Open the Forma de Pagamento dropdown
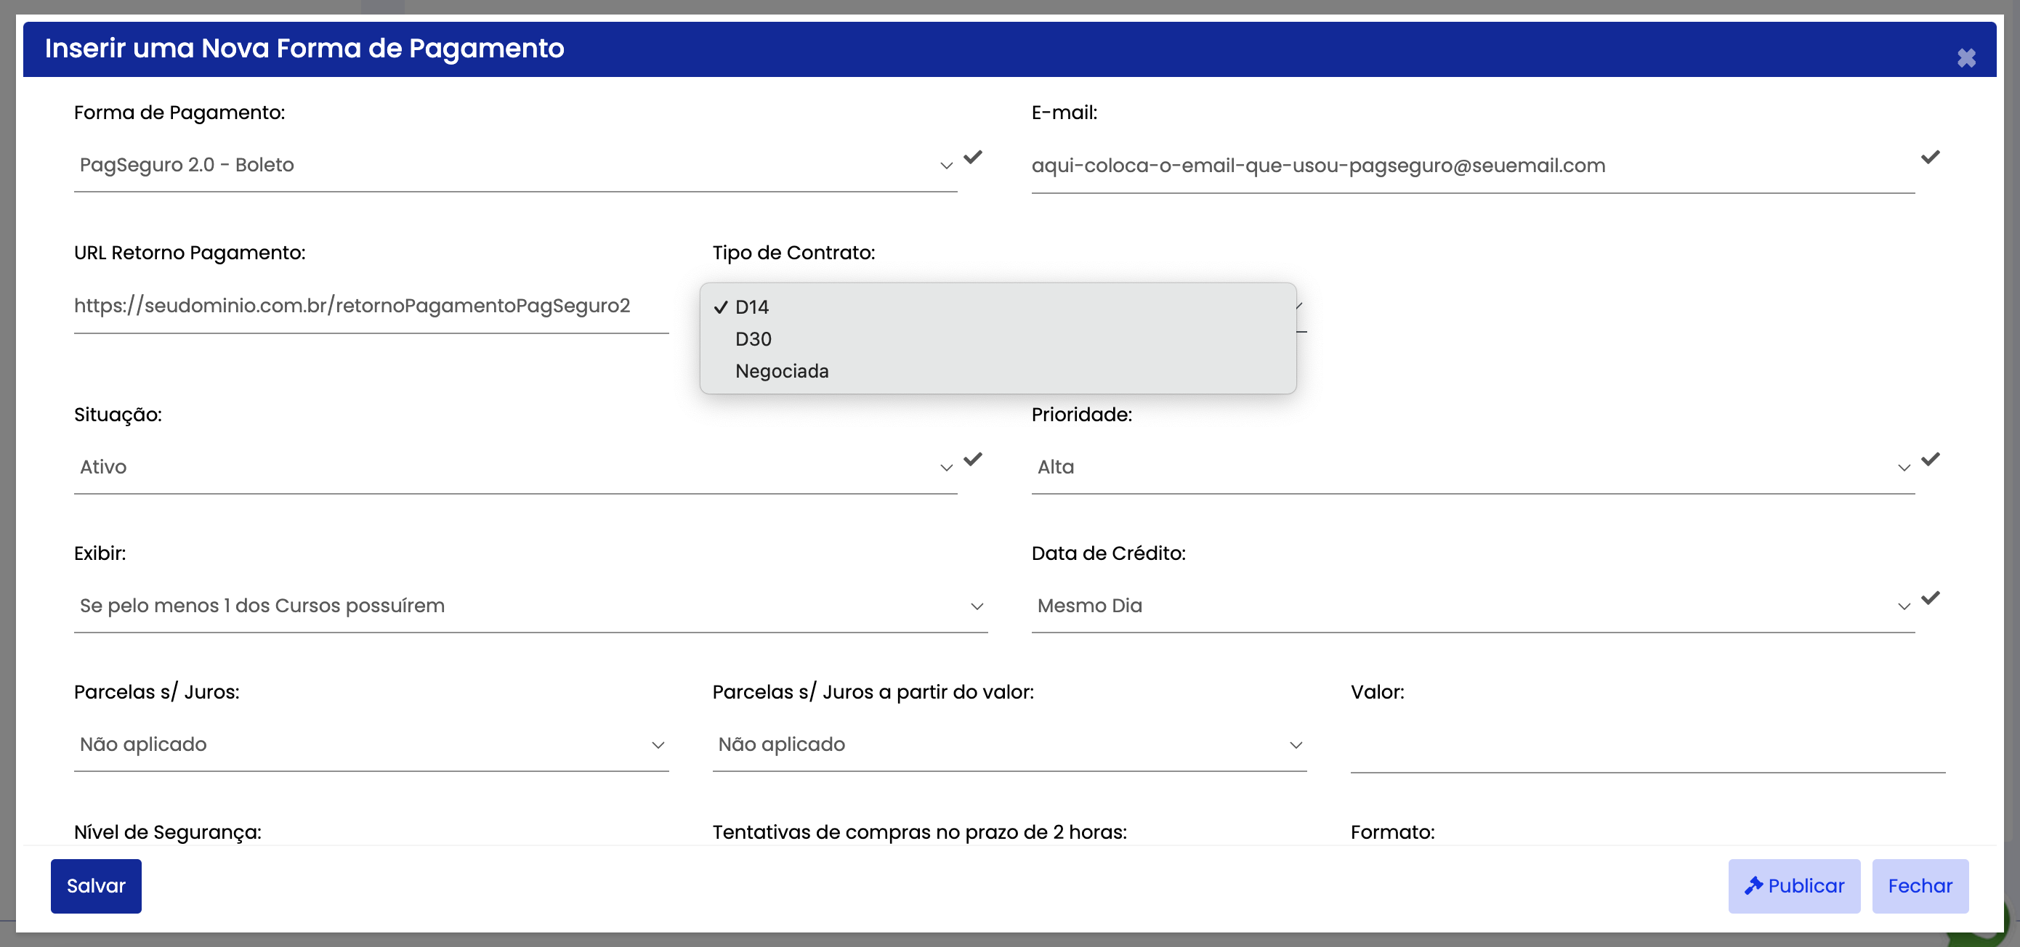Image resolution: width=2020 pixels, height=947 pixels. (515, 166)
